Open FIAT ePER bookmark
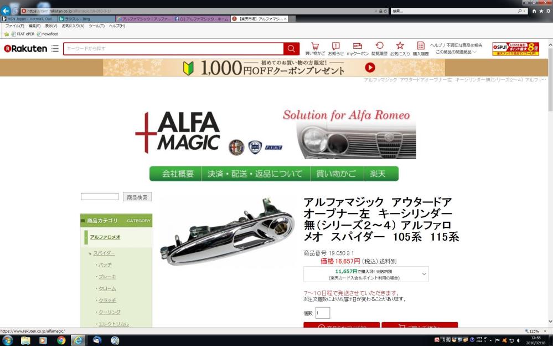Image resolution: width=553 pixels, height=346 pixels. click(x=23, y=34)
